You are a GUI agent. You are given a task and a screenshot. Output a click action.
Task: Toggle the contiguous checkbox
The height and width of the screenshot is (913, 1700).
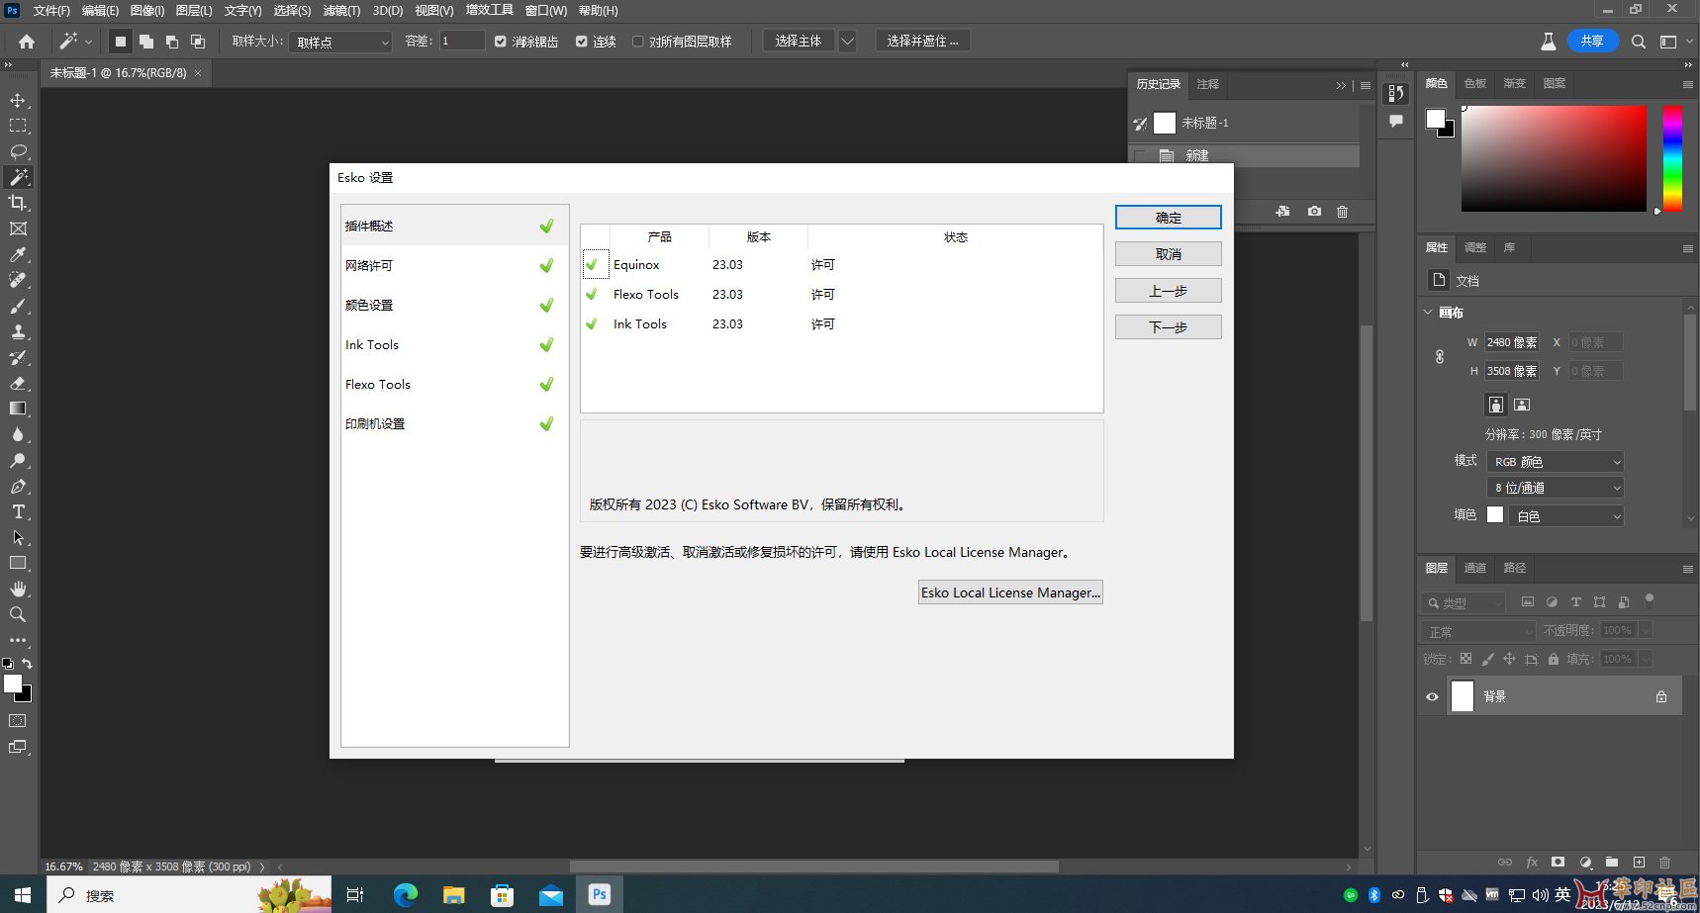point(582,42)
